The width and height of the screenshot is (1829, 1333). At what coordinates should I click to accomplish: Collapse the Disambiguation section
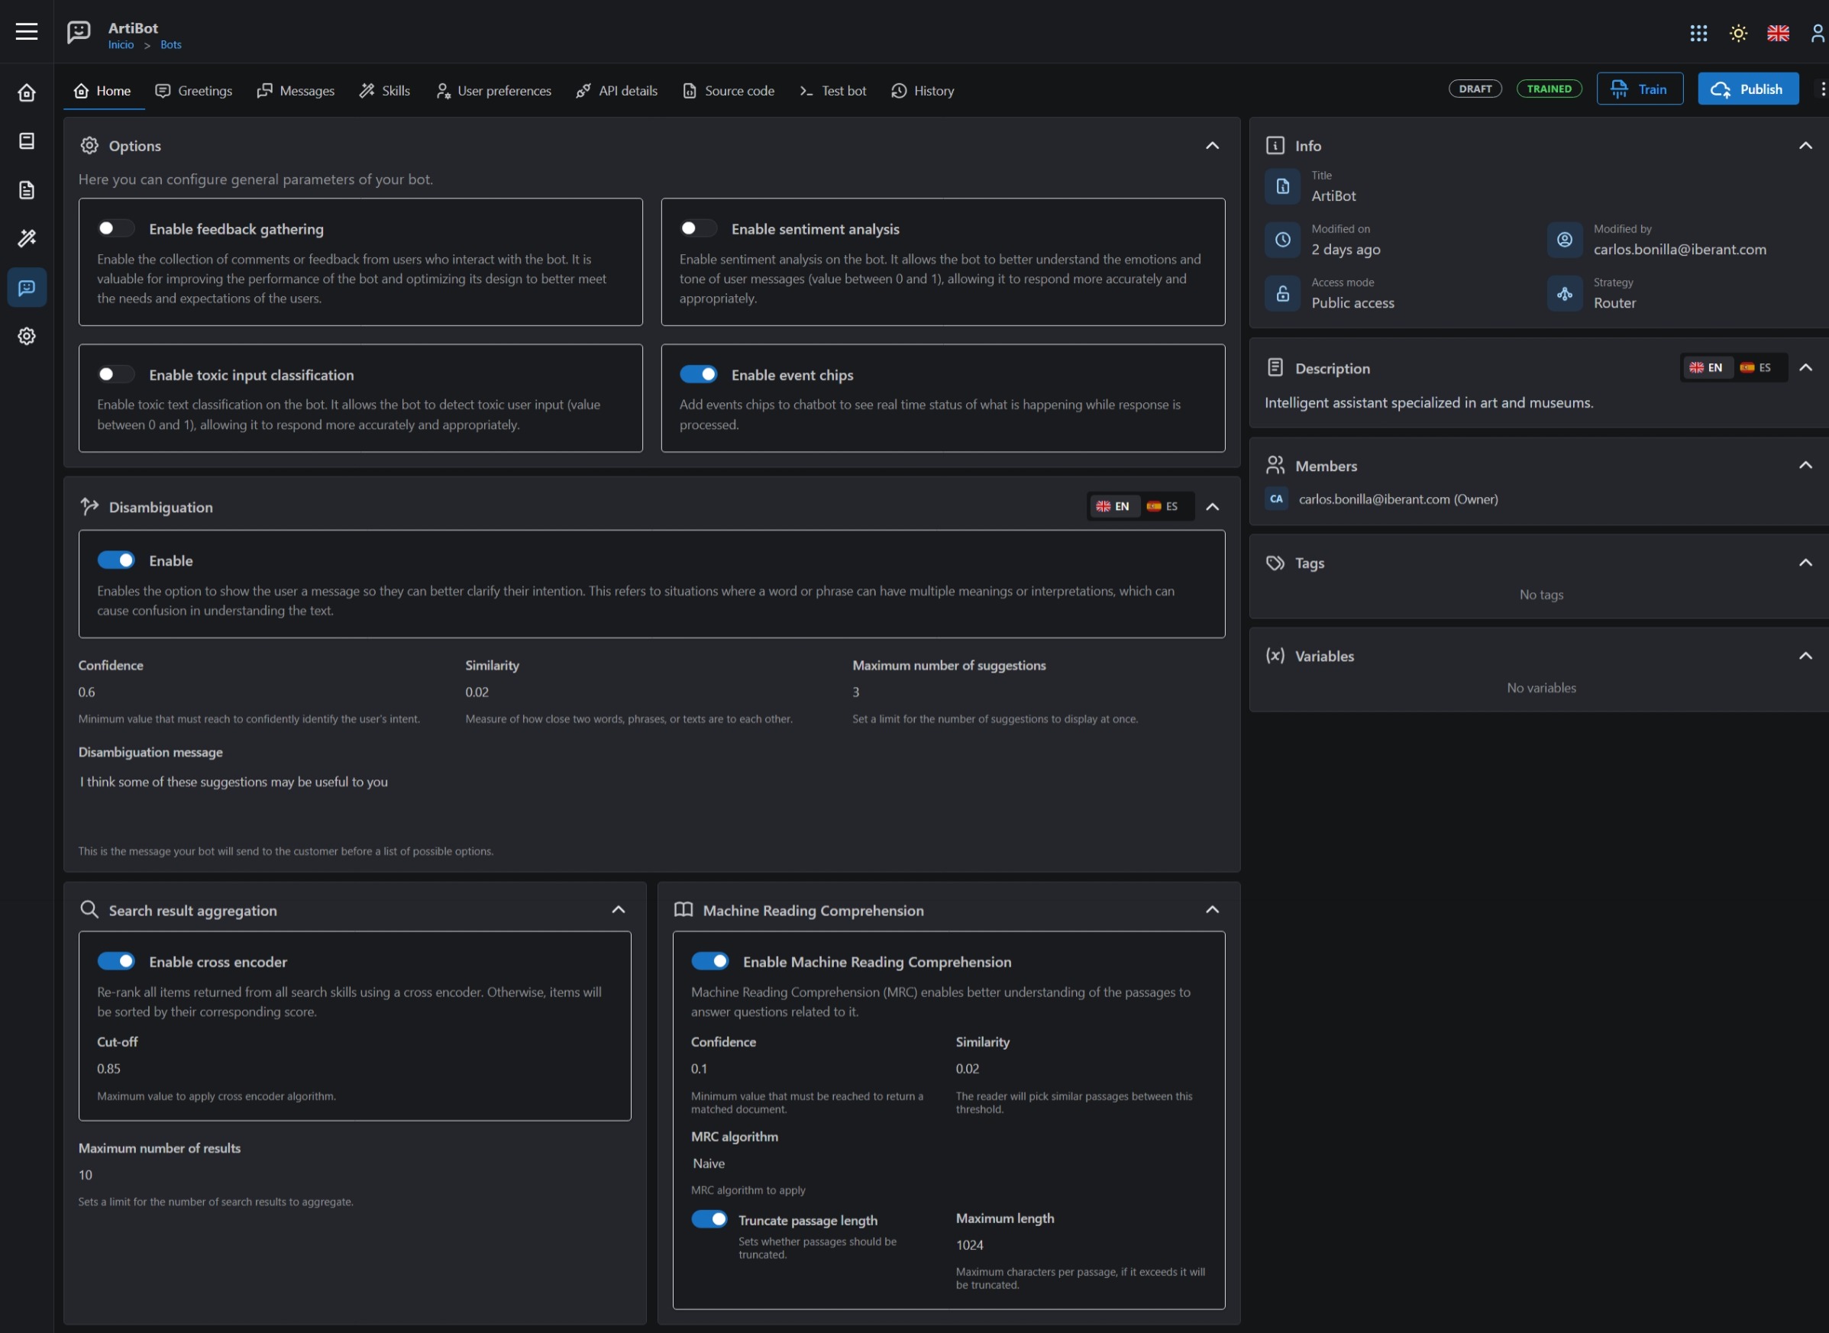1211,507
